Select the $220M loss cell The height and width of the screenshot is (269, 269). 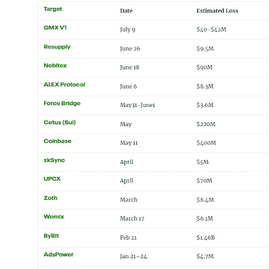pos(206,124)
